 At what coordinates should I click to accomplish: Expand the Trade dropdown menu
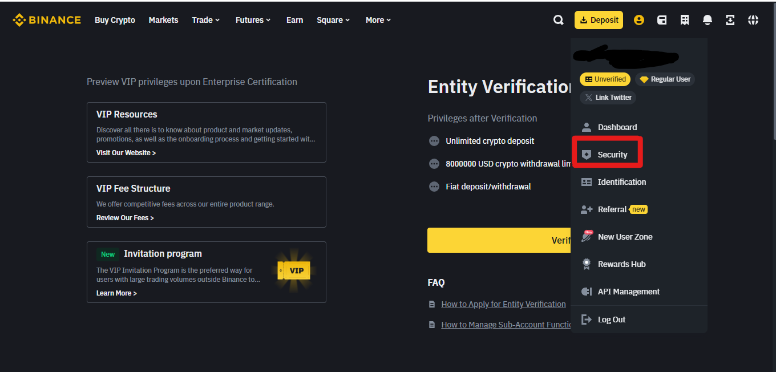click(x=206, y=20)
